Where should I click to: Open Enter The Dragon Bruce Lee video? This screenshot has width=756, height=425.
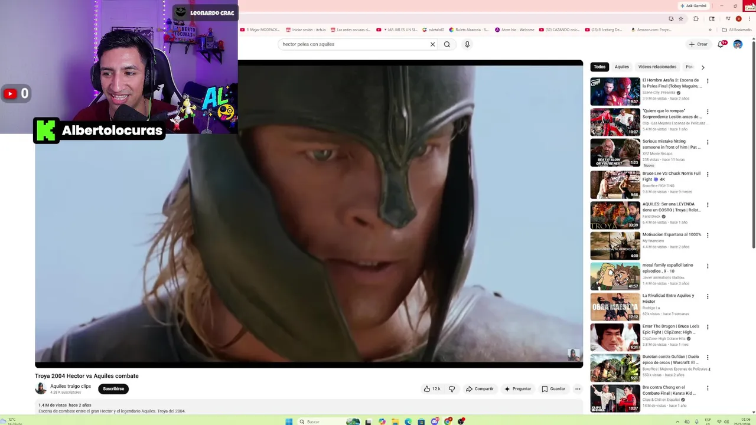pos(671,329)
